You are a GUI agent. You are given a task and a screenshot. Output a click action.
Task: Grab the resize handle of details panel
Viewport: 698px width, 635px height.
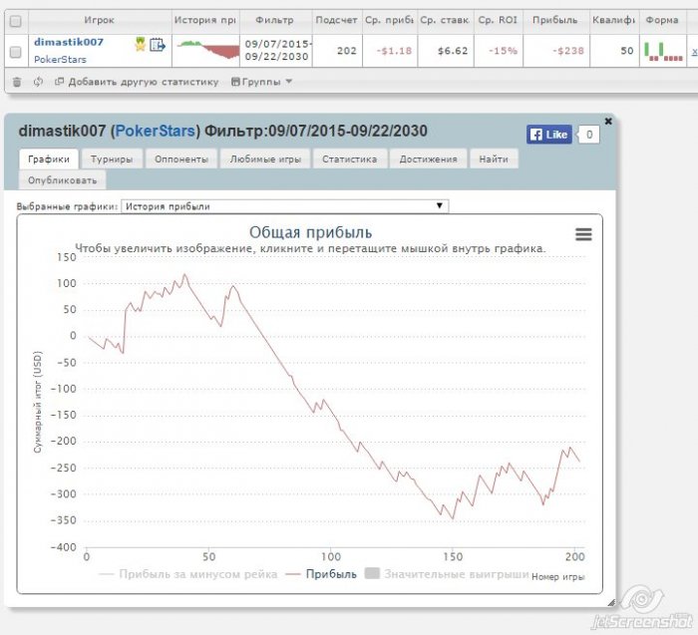(611, 602)
